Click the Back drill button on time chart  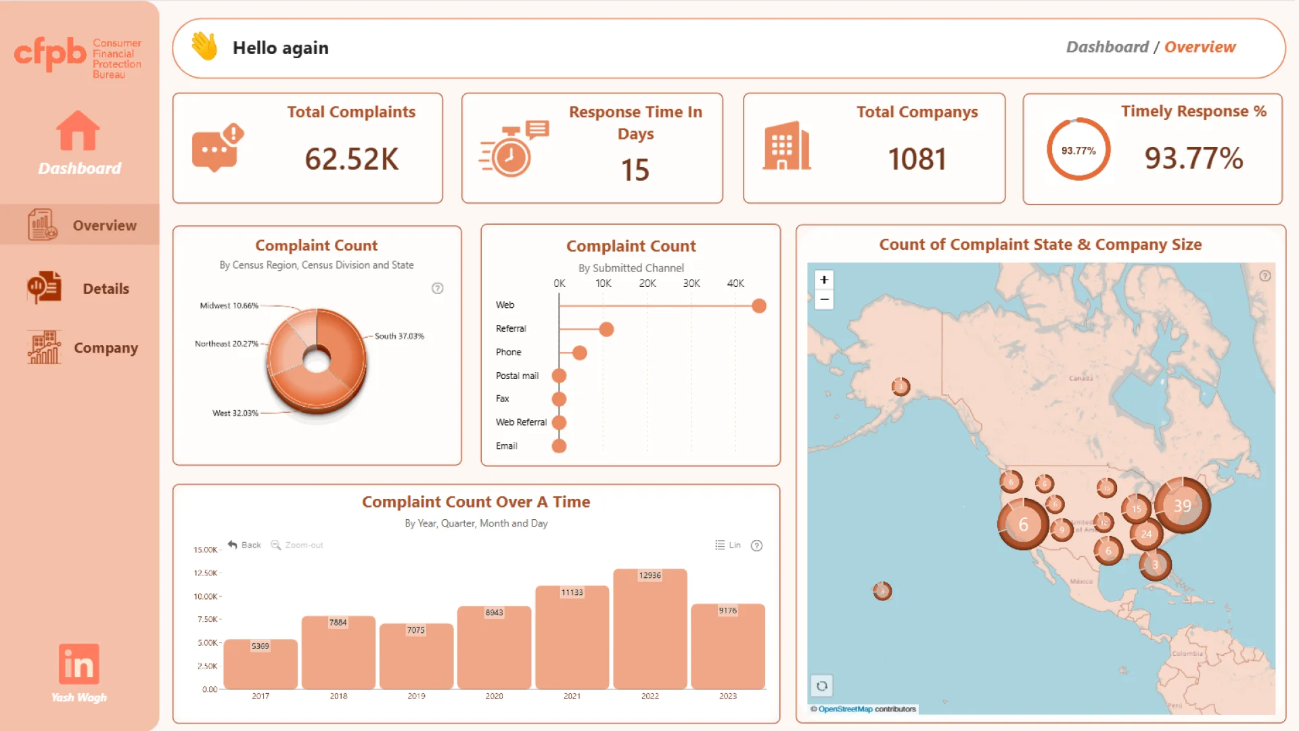point(244,545)
